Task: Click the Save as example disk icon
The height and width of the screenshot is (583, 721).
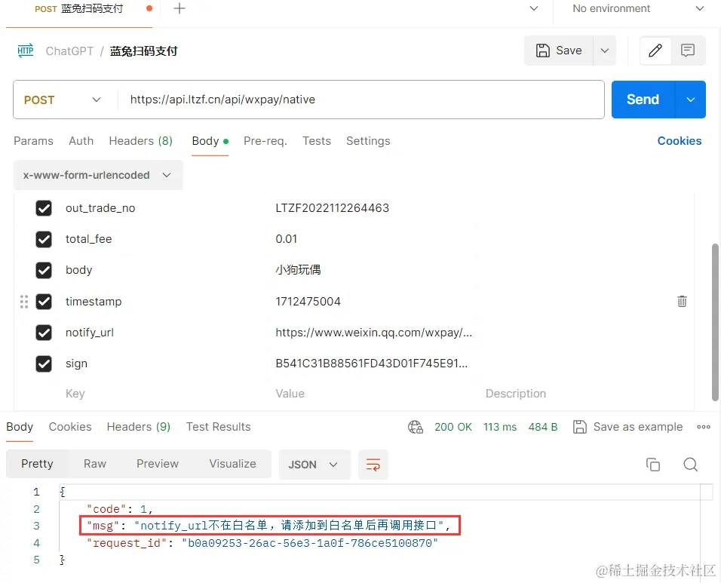Action: (x=580, y=427)
